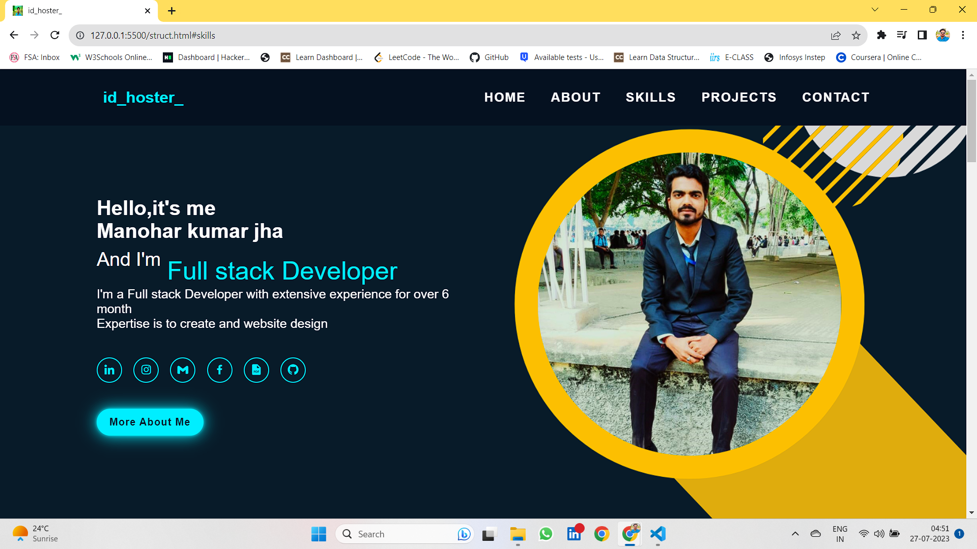Open the PDF resume icon
The image size is (977, 549).
point(256,370)
